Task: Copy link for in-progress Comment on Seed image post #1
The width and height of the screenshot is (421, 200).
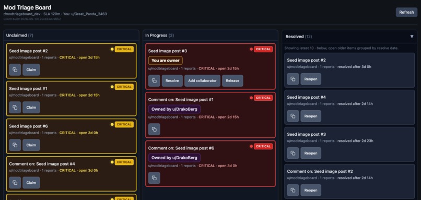Action: point(154,130)
